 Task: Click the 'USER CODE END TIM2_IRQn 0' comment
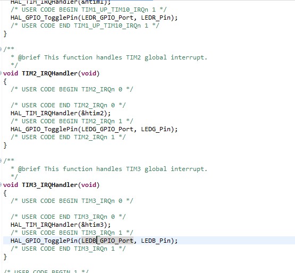pyautogui.click(x=68, y=105)
